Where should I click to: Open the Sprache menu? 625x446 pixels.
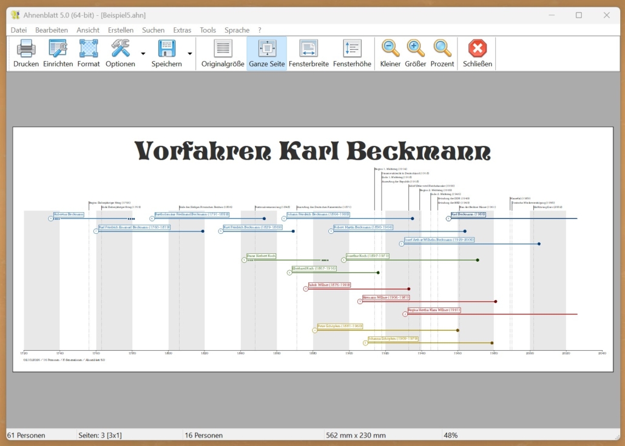click(237, 30)
